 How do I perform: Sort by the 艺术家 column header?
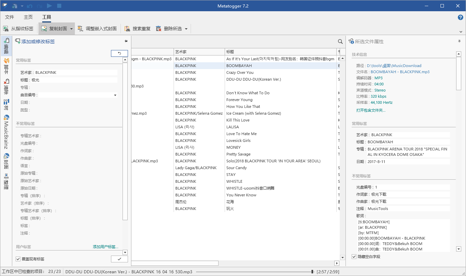click(x=199, y=52)
